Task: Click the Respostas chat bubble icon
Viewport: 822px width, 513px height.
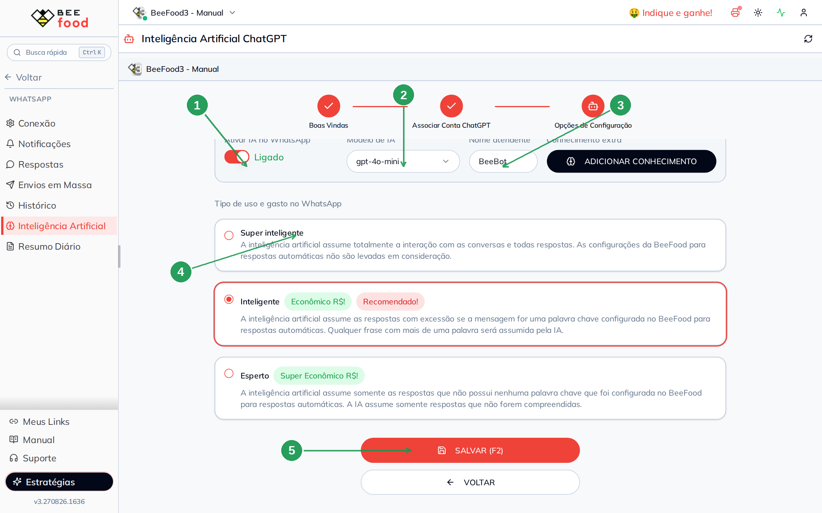Action: tap(10, 164)
